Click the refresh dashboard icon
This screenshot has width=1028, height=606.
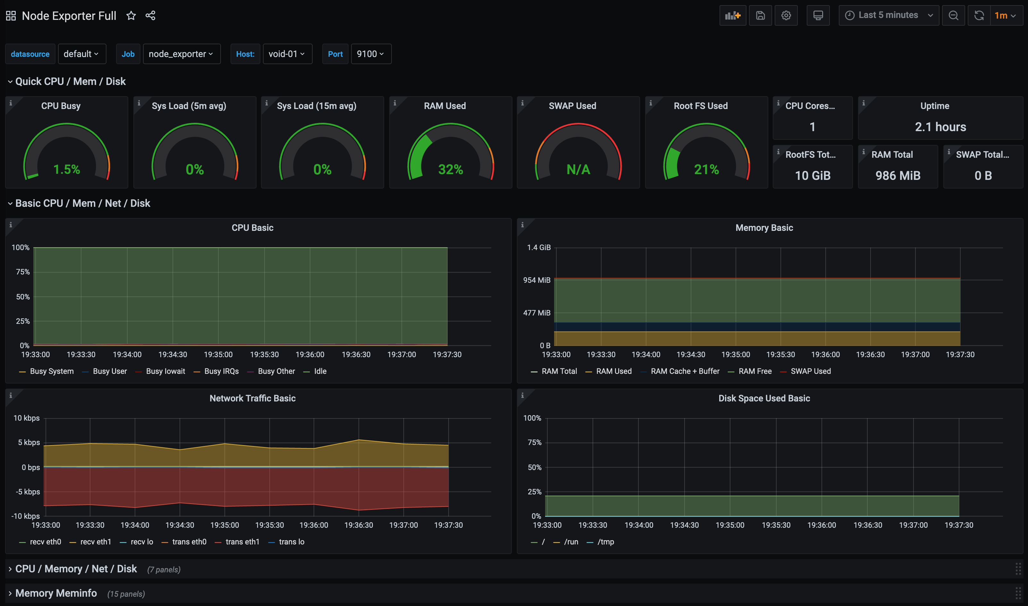[979, 15]
